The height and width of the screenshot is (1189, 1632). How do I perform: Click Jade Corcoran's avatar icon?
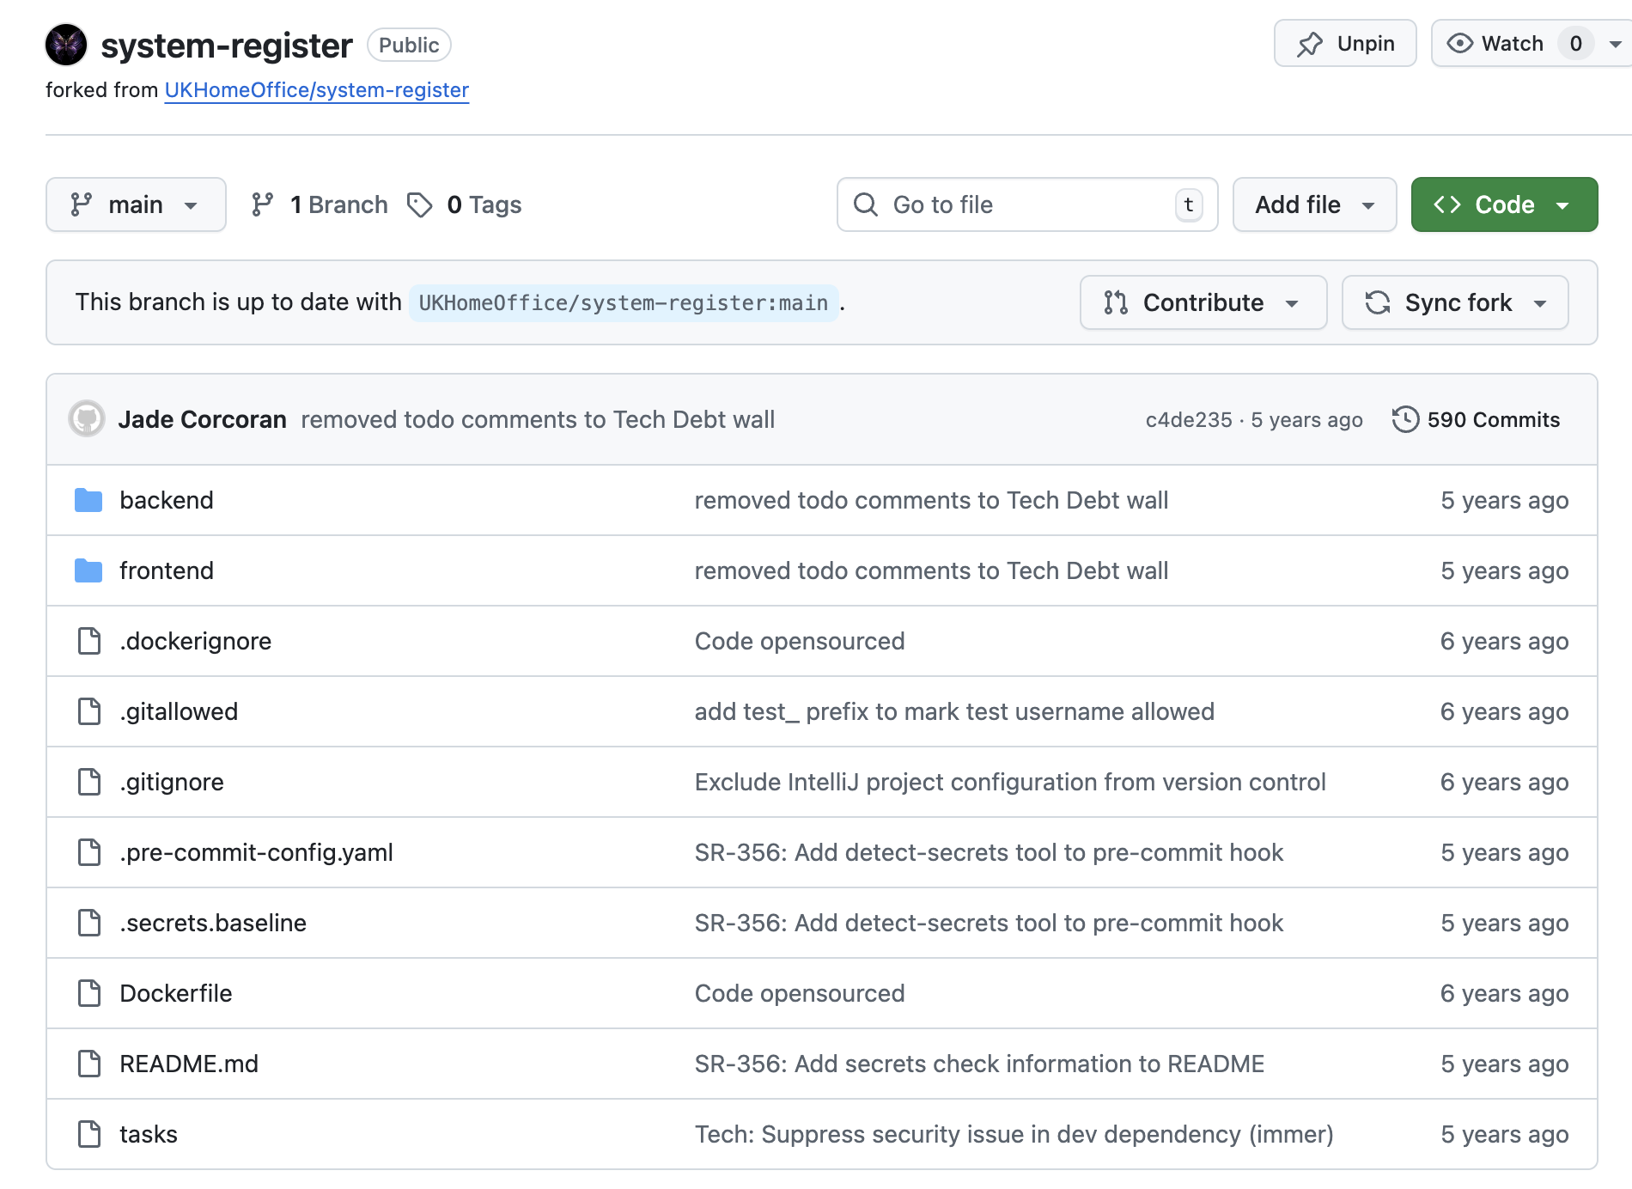tap(86, 419)
